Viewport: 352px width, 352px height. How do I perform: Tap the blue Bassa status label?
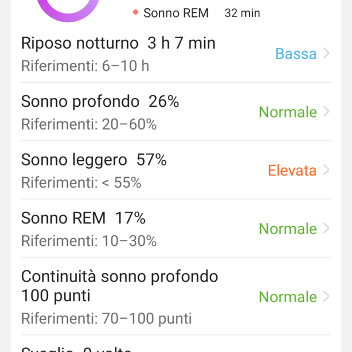(296, 54)
